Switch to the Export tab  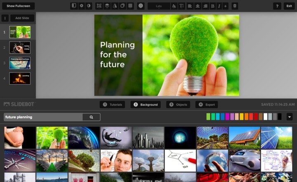tap(207, 104)
